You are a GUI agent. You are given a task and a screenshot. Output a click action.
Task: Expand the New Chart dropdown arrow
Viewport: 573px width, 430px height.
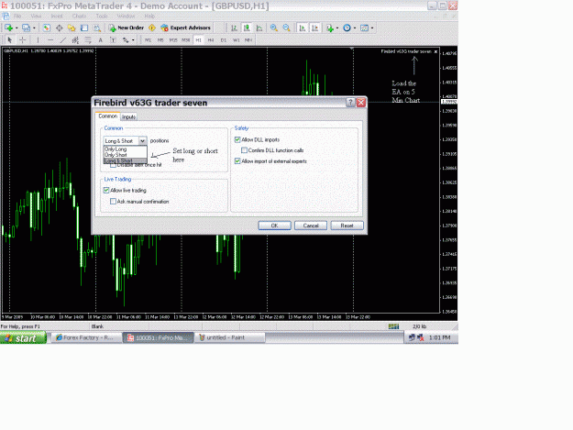coord(17,28)
